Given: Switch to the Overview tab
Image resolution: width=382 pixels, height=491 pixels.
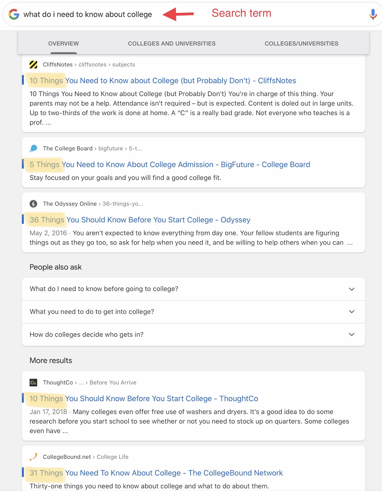Looking at the screenshot, I should coord(64,44).
